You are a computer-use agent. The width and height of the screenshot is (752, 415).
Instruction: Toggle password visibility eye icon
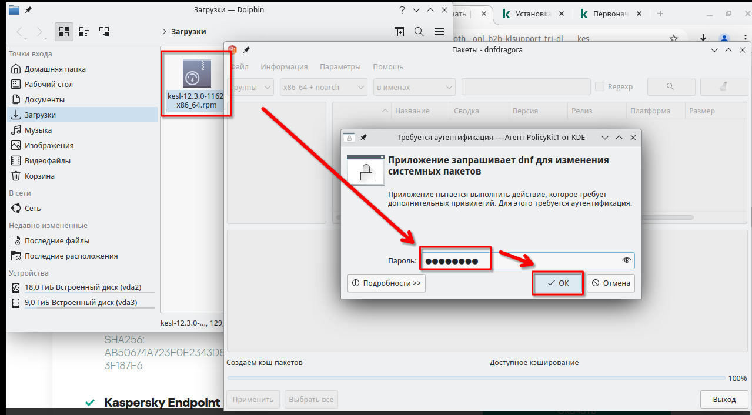click(x=626, y=261)
